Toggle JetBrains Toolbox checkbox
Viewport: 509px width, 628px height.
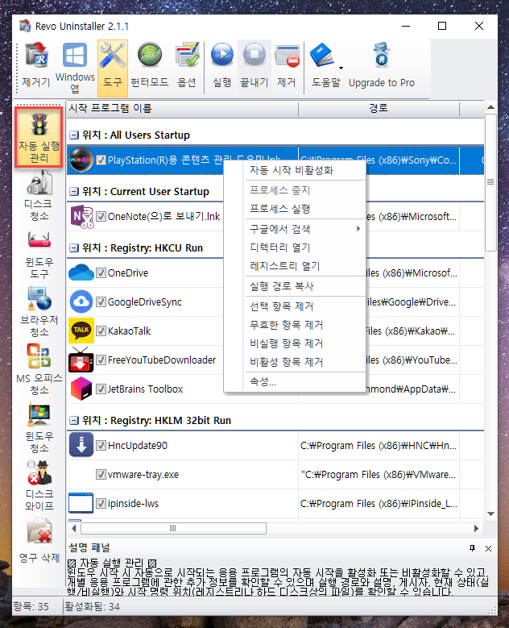101,389
